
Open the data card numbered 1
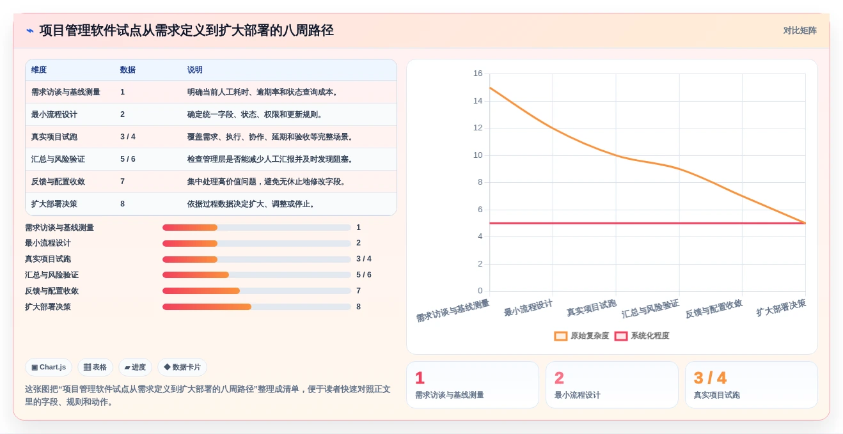473,385
